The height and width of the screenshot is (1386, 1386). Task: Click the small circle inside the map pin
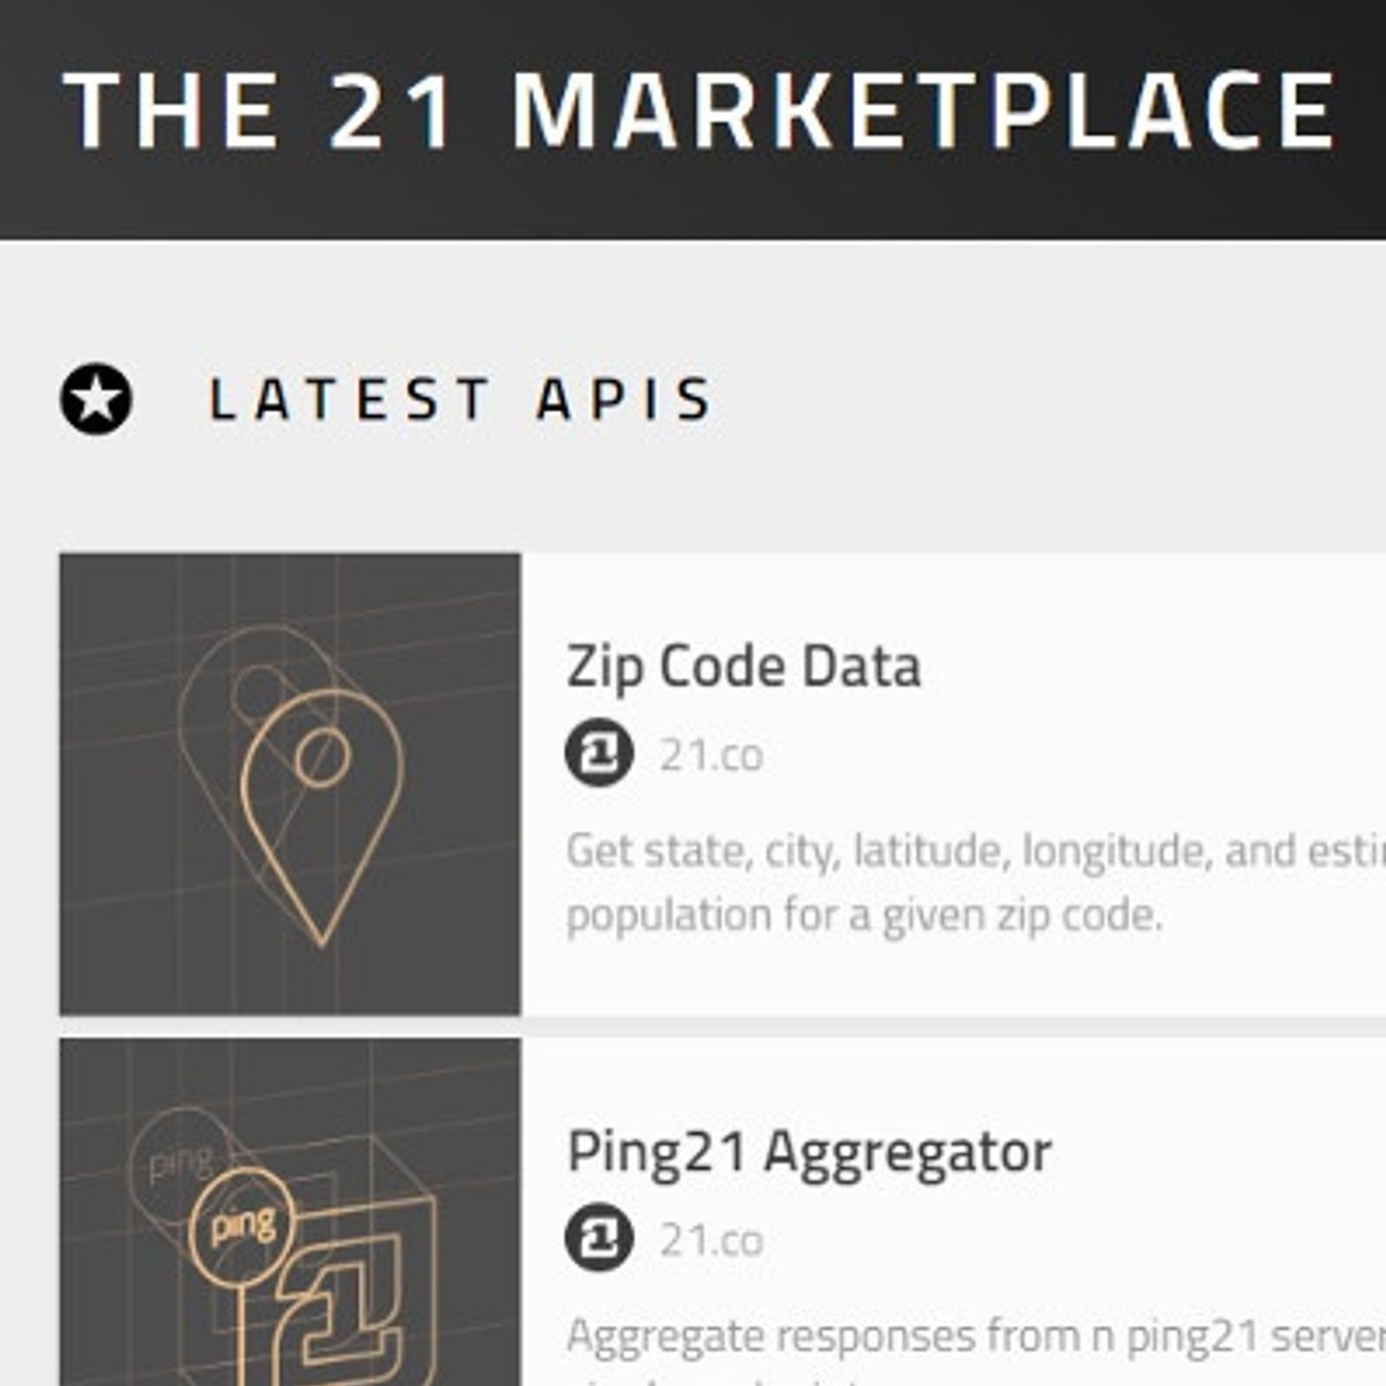(x=322, y=757)
